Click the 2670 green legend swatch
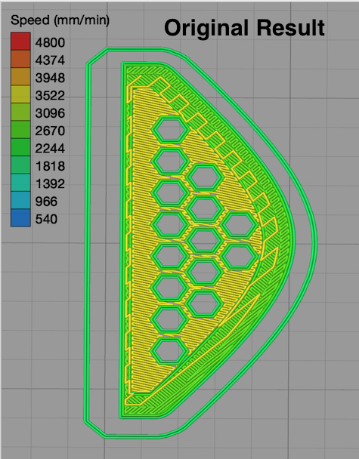Viewport: 359px width, 459px height. pyautogui.click(x=20, y=129)
